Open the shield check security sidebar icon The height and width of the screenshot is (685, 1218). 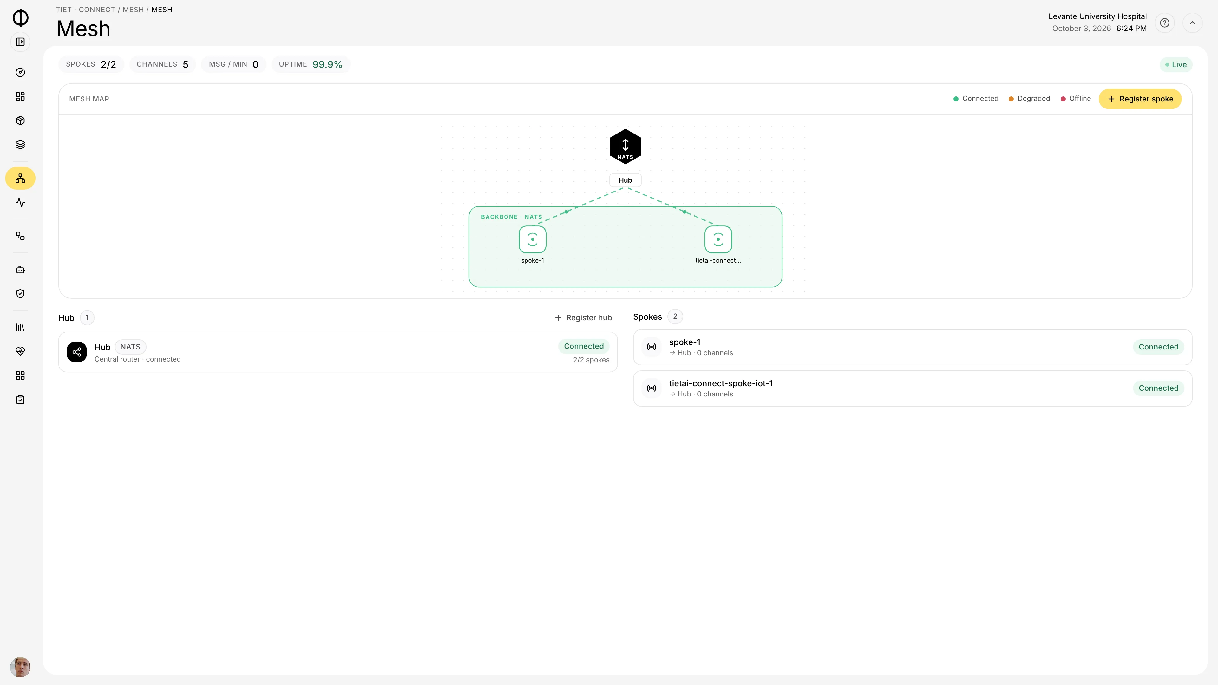[20, 294]
